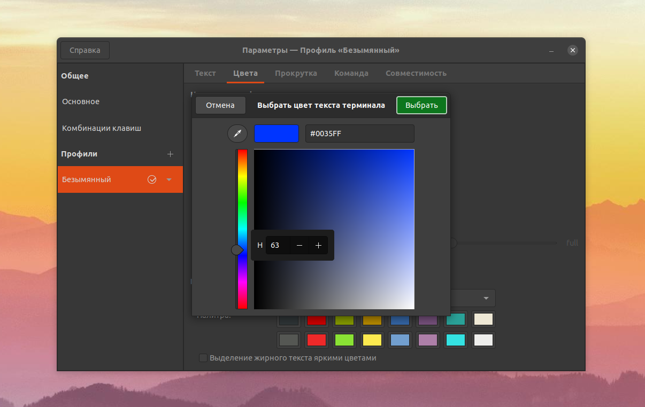Click inside the saturation-value color square

coord(334,229)
